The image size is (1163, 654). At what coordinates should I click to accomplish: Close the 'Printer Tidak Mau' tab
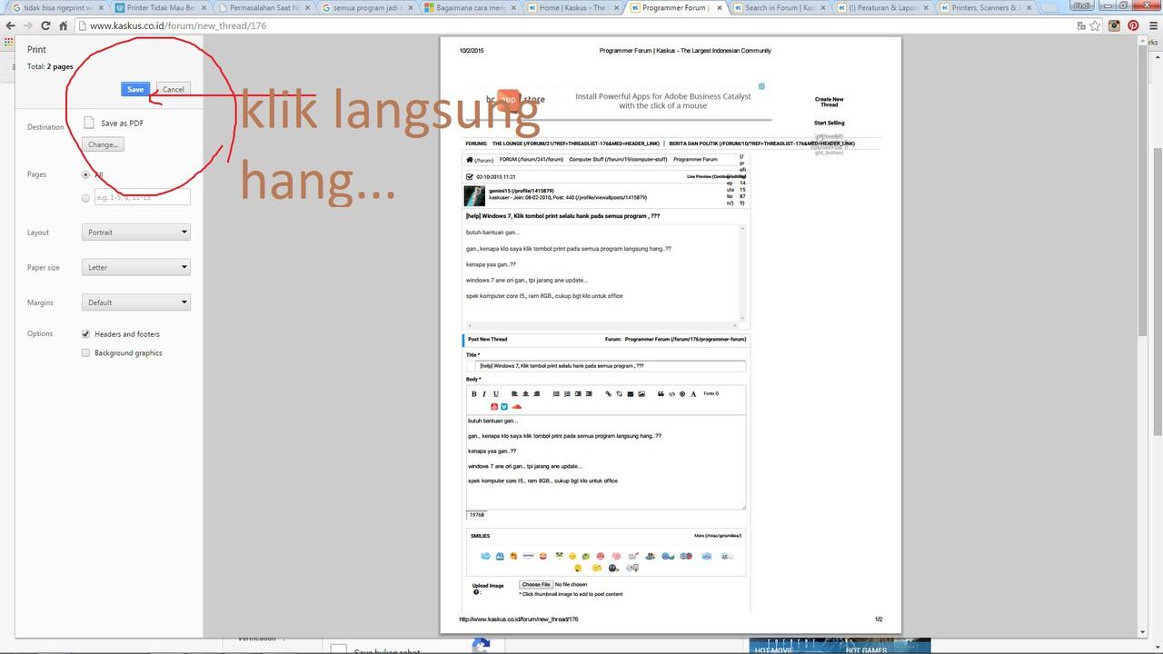point(202,7)
